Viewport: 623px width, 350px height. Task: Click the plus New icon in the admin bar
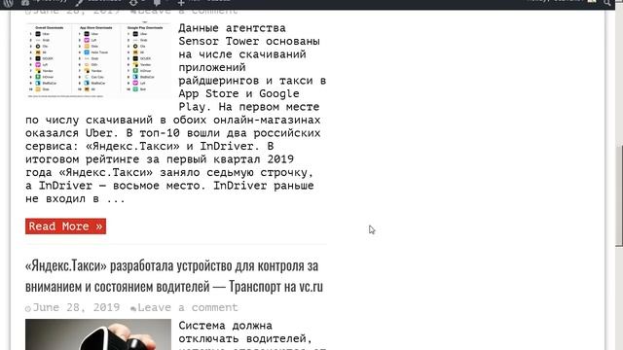(181, 3)
